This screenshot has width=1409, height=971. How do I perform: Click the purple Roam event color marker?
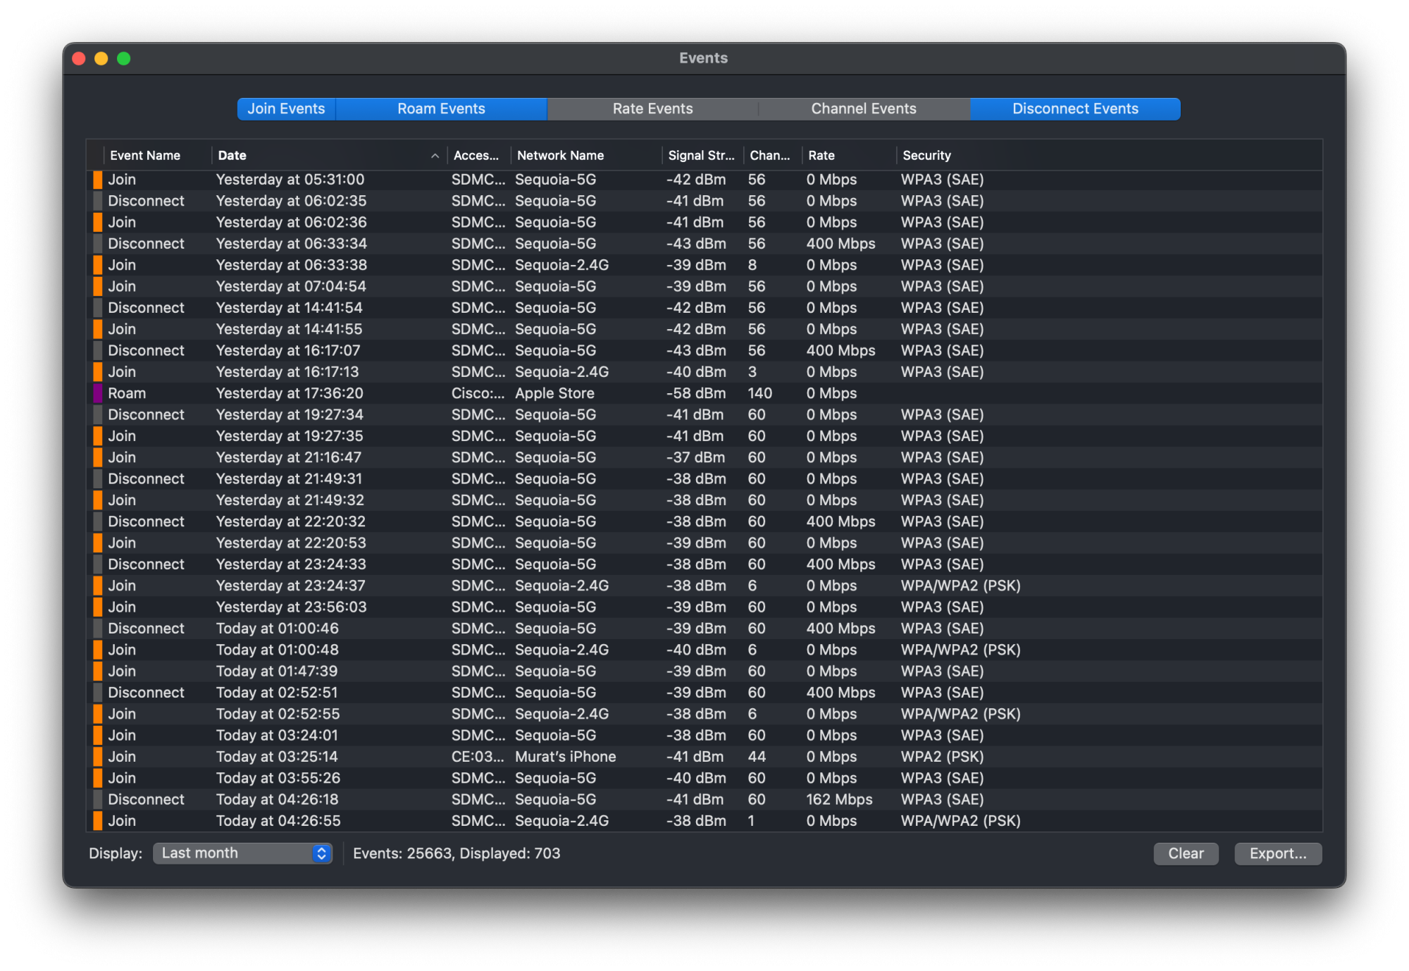click(98, 393)
